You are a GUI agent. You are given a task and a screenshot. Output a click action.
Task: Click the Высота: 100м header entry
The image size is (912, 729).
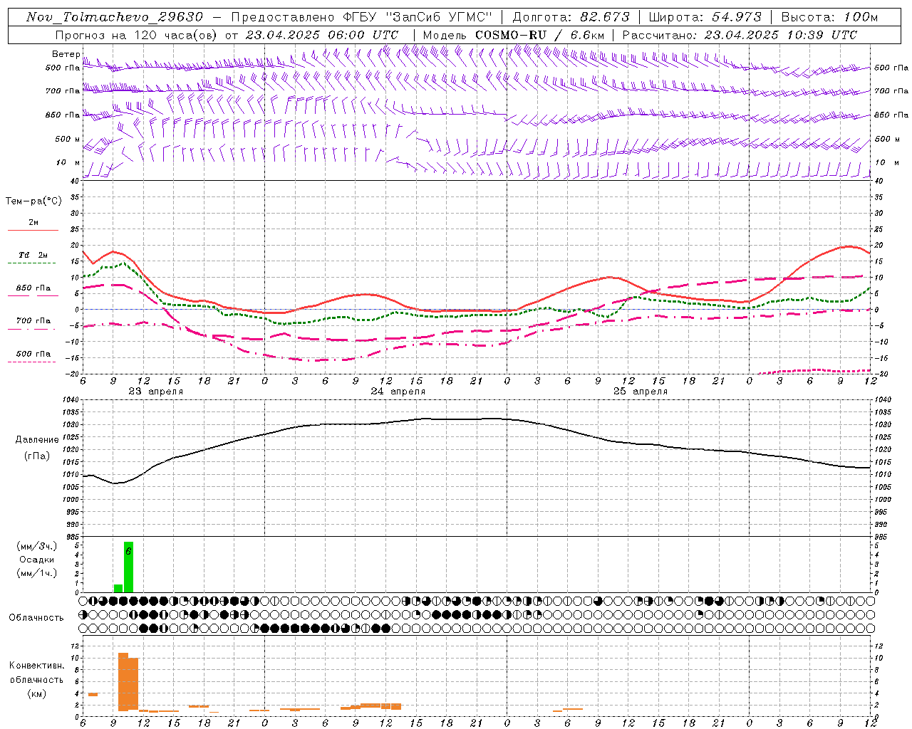pyautogui.click(x=829, y=17)
